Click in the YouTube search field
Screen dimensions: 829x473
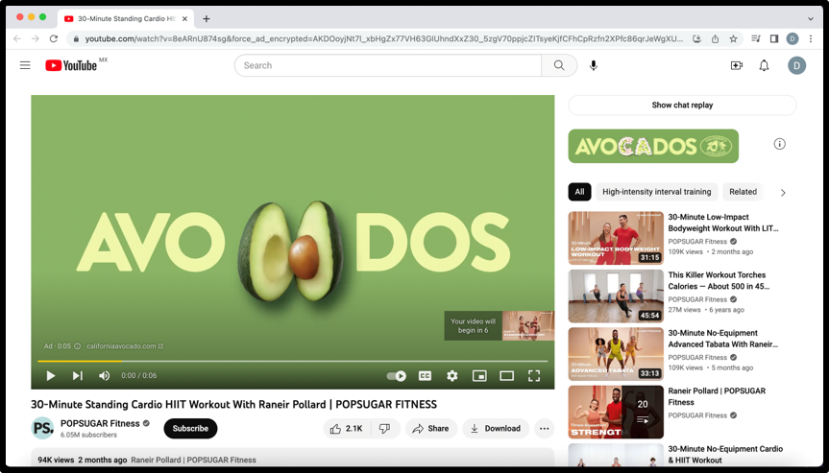pyautogui.click(x=388, y=65)
